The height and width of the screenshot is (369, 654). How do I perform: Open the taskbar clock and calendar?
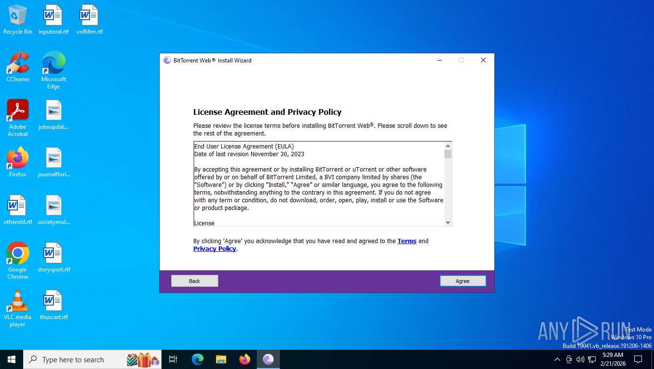[x=613, y=359]
